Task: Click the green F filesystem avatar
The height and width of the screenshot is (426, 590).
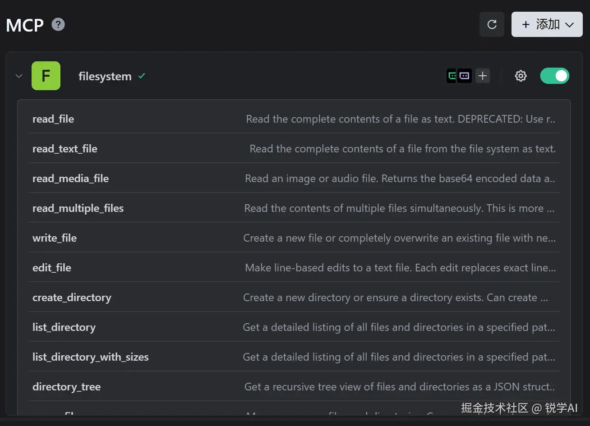Action: tap(46, 76)
